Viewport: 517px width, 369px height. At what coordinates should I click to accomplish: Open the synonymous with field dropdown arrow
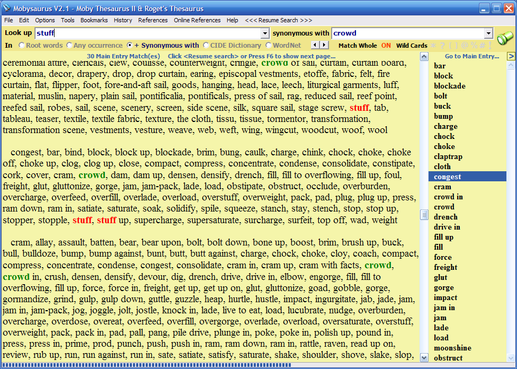pyautogui.click(x=488, y=33)
